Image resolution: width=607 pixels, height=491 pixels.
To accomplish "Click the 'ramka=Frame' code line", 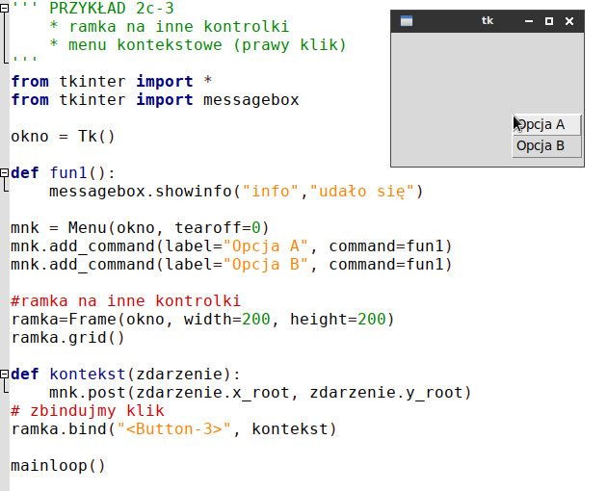I will click(202, 320).
